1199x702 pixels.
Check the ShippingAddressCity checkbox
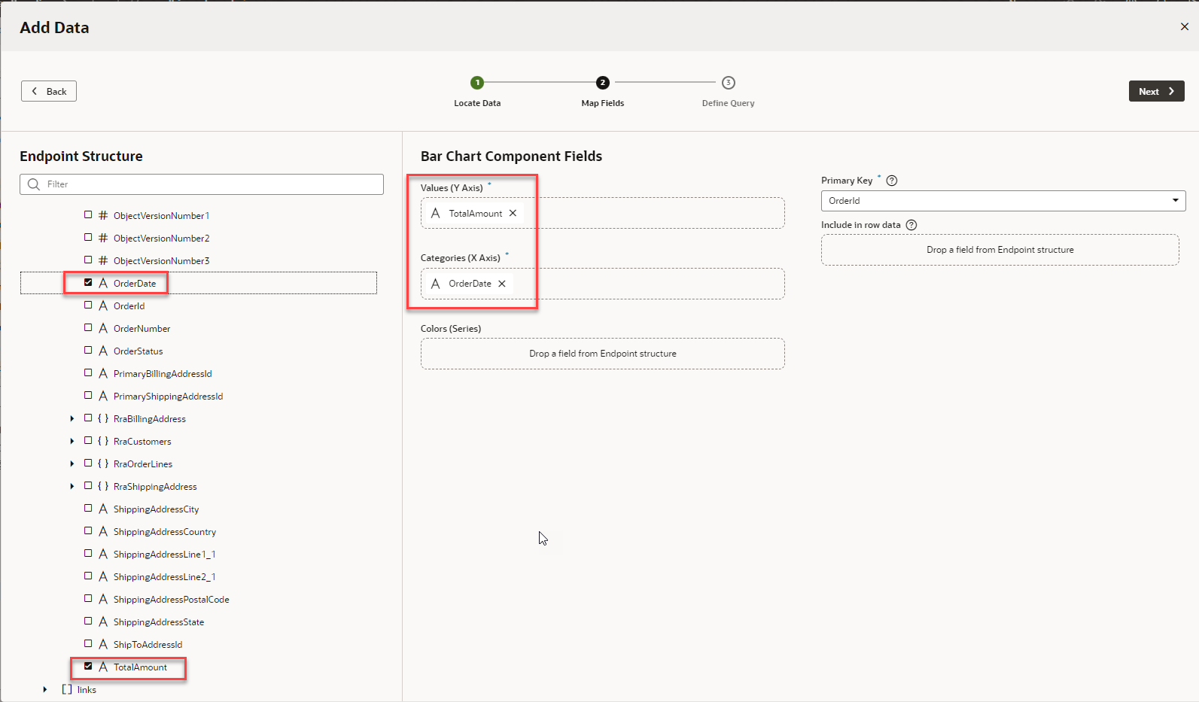88,509
